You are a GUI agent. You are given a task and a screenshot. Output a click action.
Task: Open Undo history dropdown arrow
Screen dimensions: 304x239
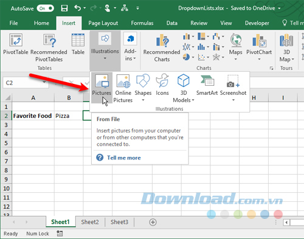(85, 8)
